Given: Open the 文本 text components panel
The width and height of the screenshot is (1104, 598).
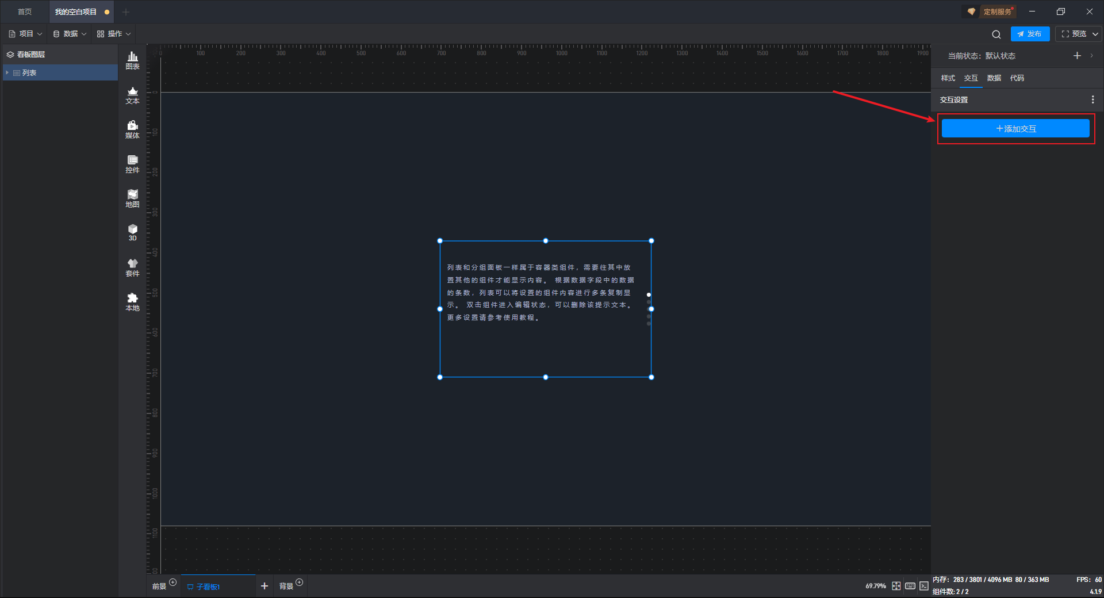Looking at the screenshot, I should click(132, 95).
